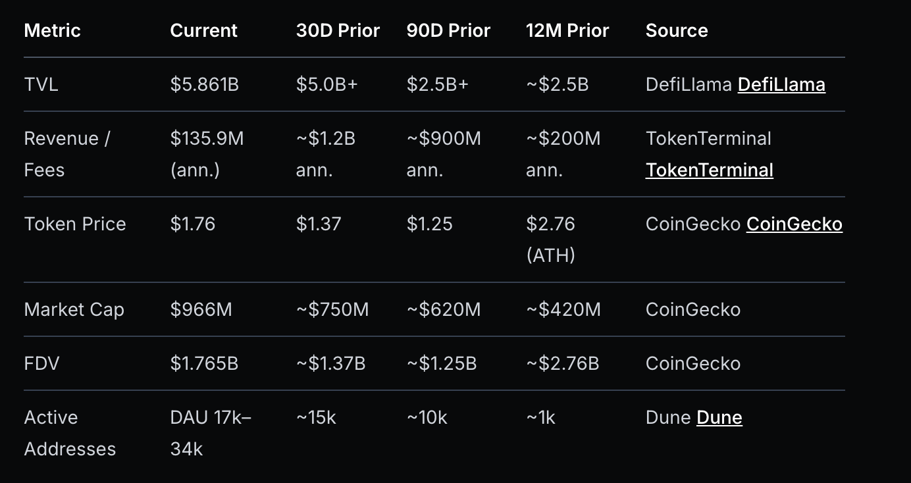Select the current FDV value $1.765B

pos(204,364)
